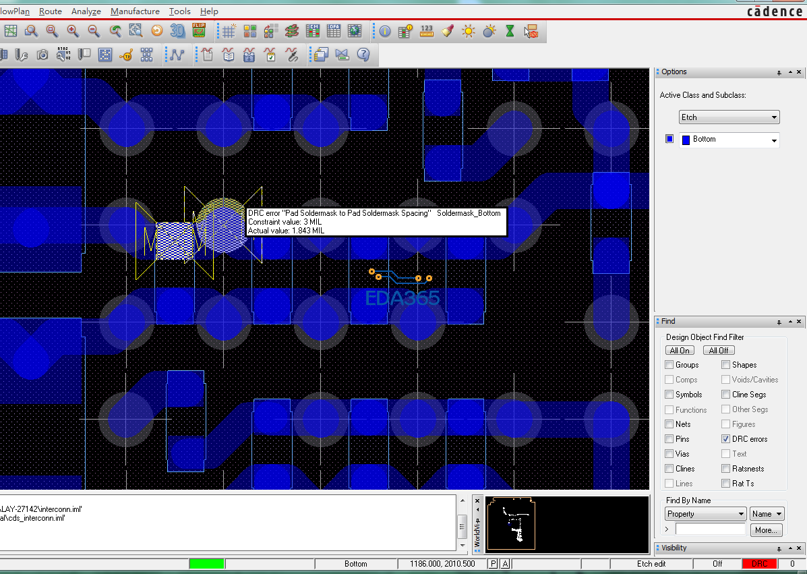Open the Etch active class dropdown

coord(729,117)
